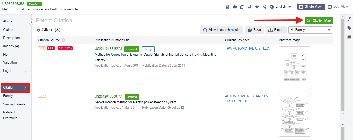The image size is (353, 140).
Task: Click the tag icon in right sidebar
Action: [349, 28]
